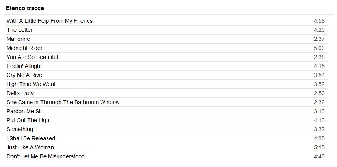Viewport: 337px width, 167px height.
Task: Select 'The Letter' track title
Action: 20,30
